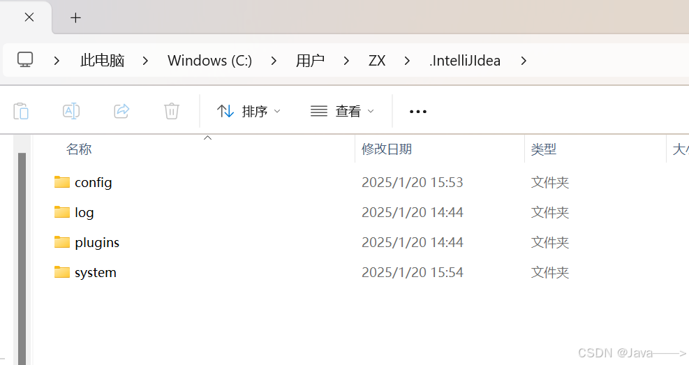Image resolution: width=689 pixels, height=365 pixels.
Task: Click the share icon in toolbar
Action: tap(121, 111)
